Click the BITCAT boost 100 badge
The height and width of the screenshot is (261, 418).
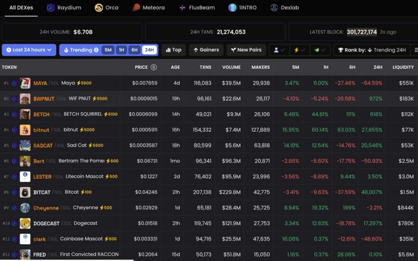point(86,192)
